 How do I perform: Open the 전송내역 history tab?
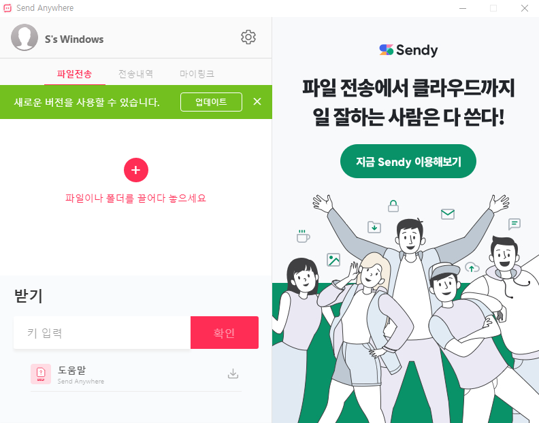(136, 74)
